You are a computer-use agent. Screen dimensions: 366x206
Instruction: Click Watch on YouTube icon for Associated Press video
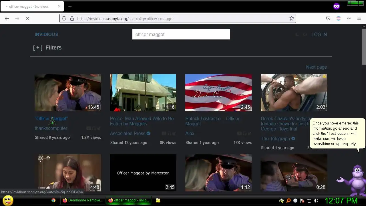point(164,134)
